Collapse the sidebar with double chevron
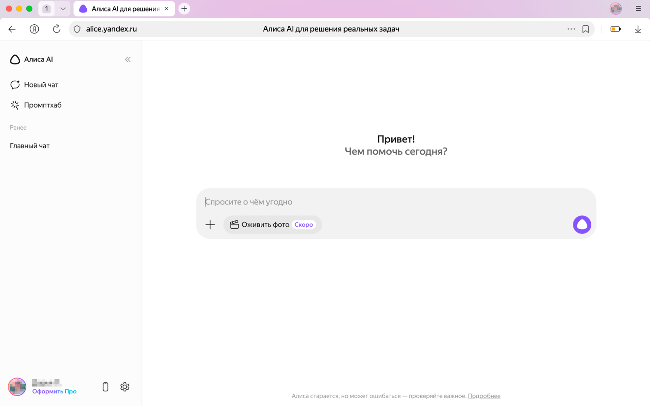The image size is (650, 406). tap(128, 60)
